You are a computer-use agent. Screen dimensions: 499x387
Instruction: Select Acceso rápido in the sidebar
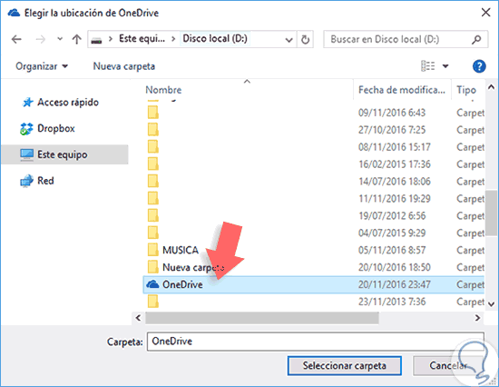pyautogui.click(x=68, y=103)
